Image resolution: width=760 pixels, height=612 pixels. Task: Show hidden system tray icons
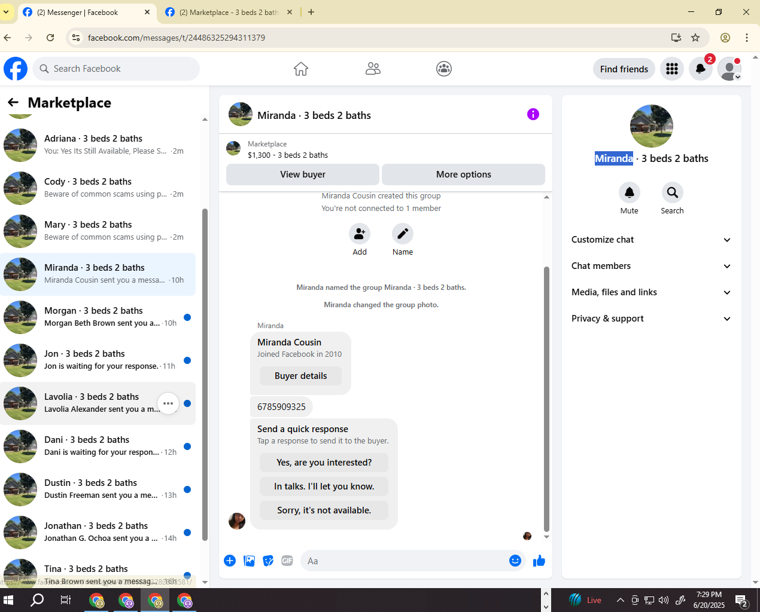621,600
